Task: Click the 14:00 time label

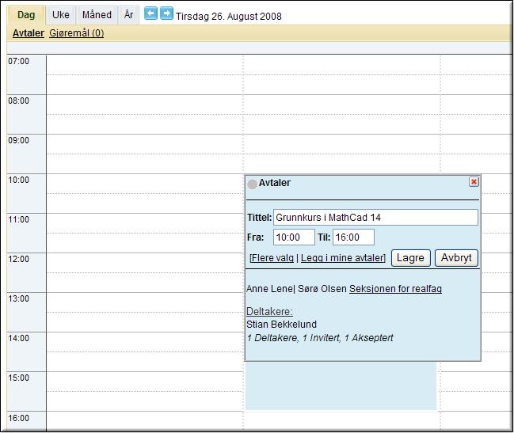Action: tap(19, 338)
